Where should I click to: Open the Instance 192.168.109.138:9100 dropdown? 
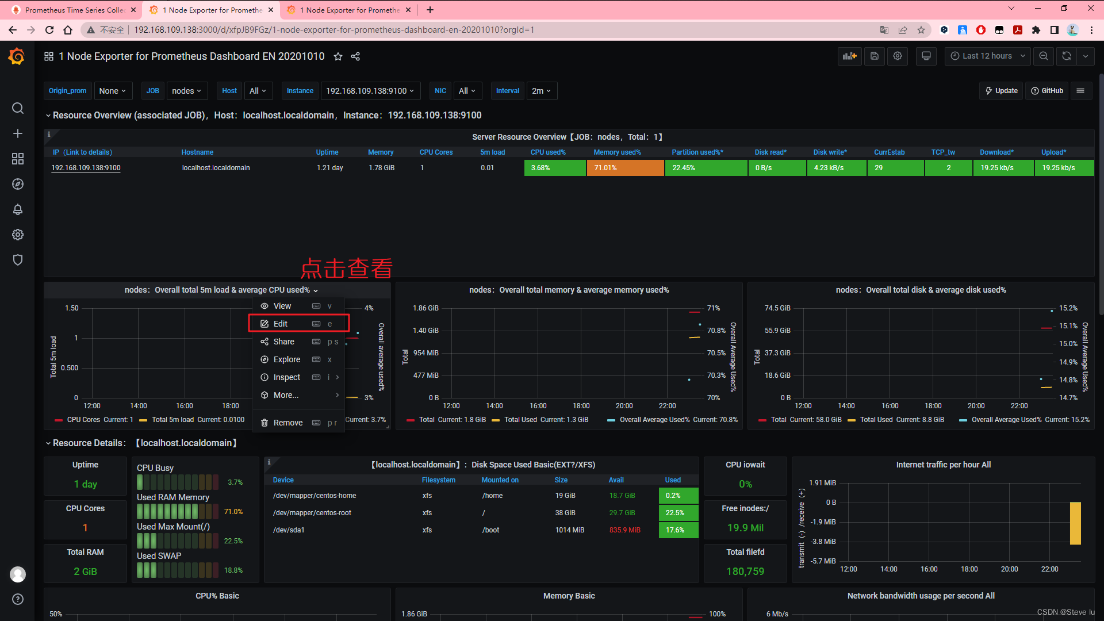pos(370,91)
